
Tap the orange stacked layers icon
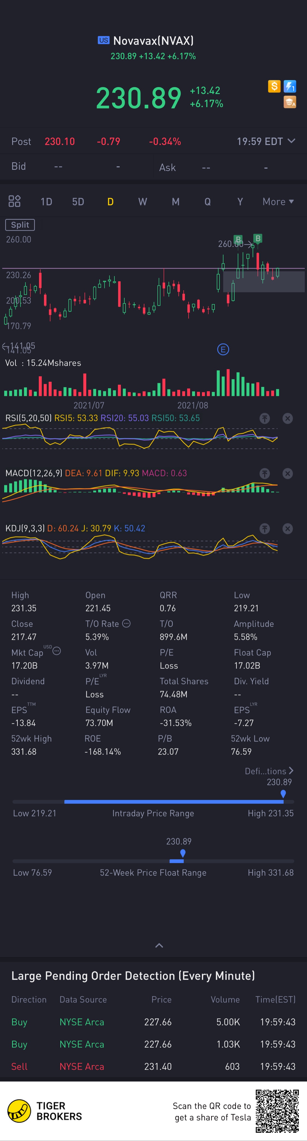coord(290,102)
